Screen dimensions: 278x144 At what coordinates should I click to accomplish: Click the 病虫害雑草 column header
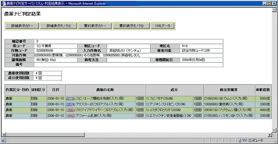pyautogui.click(x=229, y=90)
